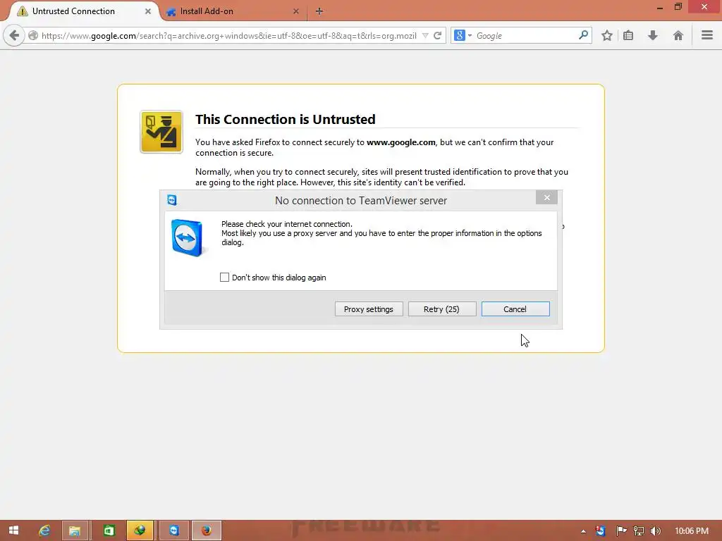Switch to Firefox in the taskbar

click(x=207, y=530)
